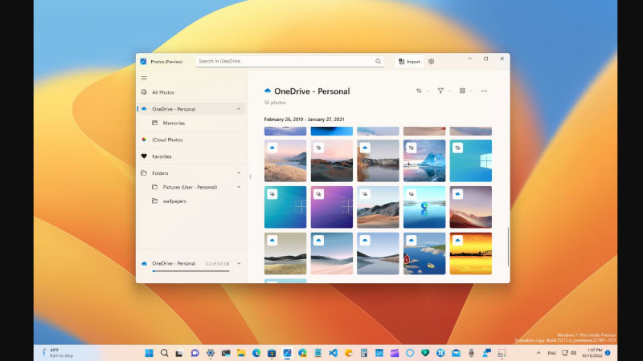The height and width of the screenshot is (361, 643).
Task: Click the Import button
Action: [x=409, y=61]
